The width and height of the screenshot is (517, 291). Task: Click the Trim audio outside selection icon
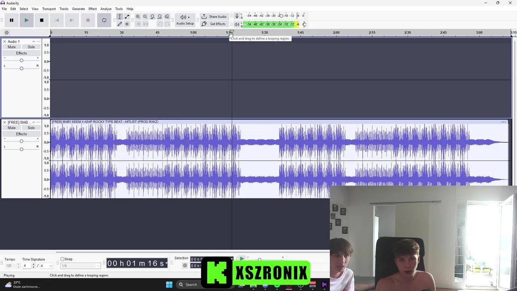[x=138, y=24]
